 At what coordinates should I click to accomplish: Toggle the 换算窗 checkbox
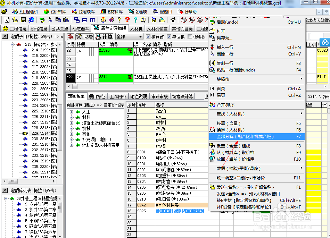[148, 37]
